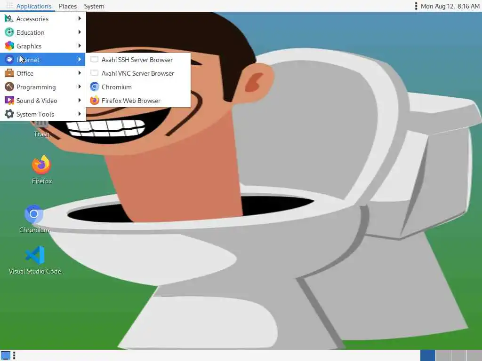
Task: Click the Accessories category icon
Action: tap(9, 19)
